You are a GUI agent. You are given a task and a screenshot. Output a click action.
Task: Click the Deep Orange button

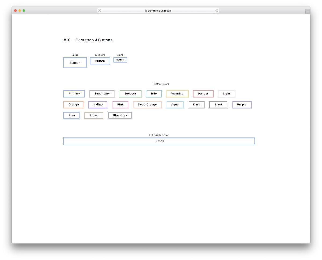147,104
